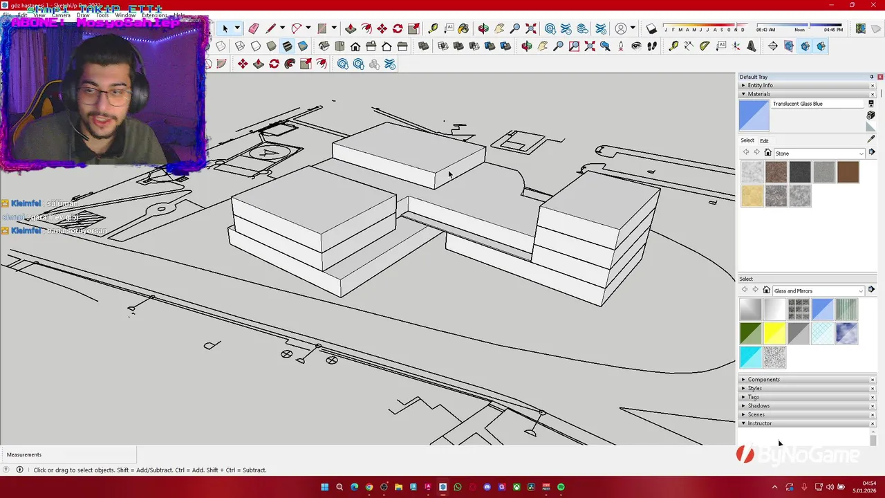Open the Add Location geo icon
Viewport: 885px width, 498px height.
[x=860, y=28]
